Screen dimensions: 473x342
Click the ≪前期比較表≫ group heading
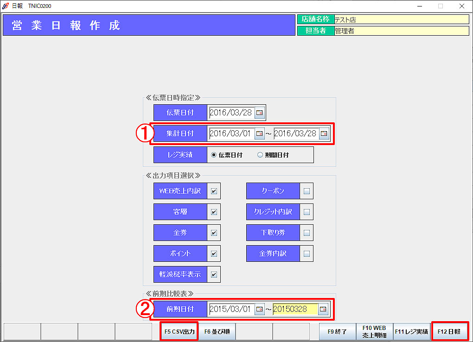click(x=170, y=293)
